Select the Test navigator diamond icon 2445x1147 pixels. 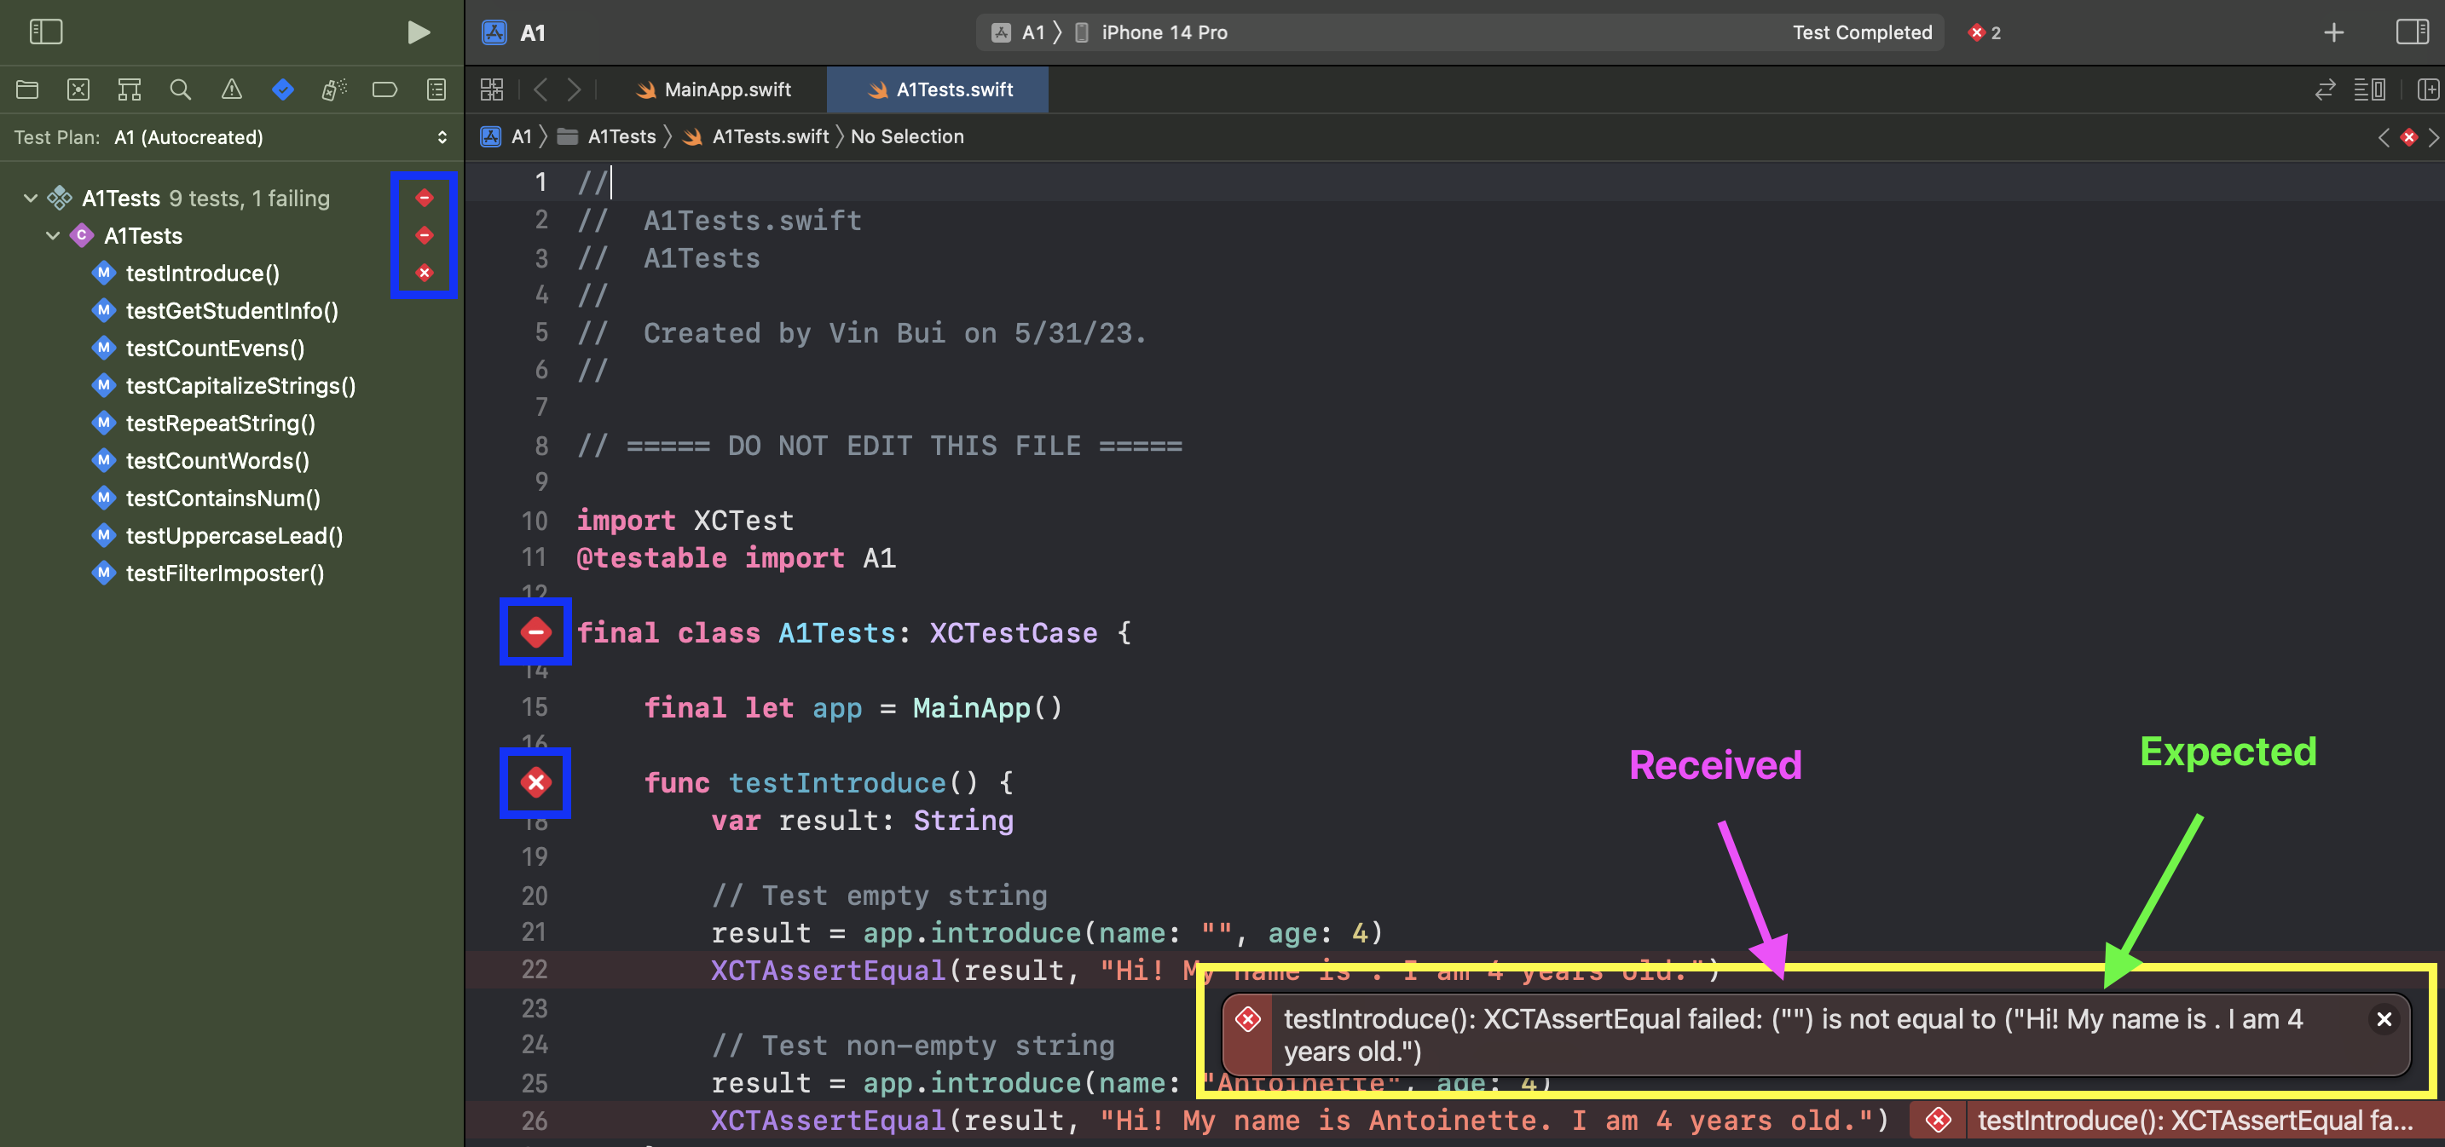[x=283, y=90]
